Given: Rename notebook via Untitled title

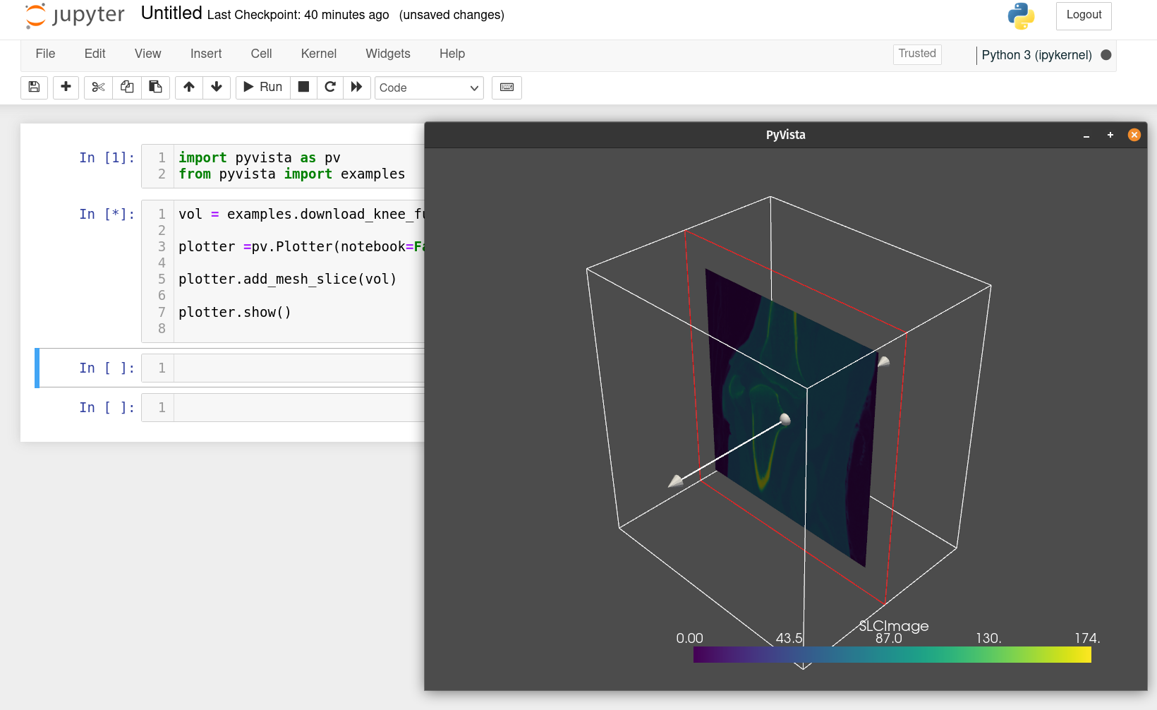Looking at the screenshot, I should [x=171, y=13].
